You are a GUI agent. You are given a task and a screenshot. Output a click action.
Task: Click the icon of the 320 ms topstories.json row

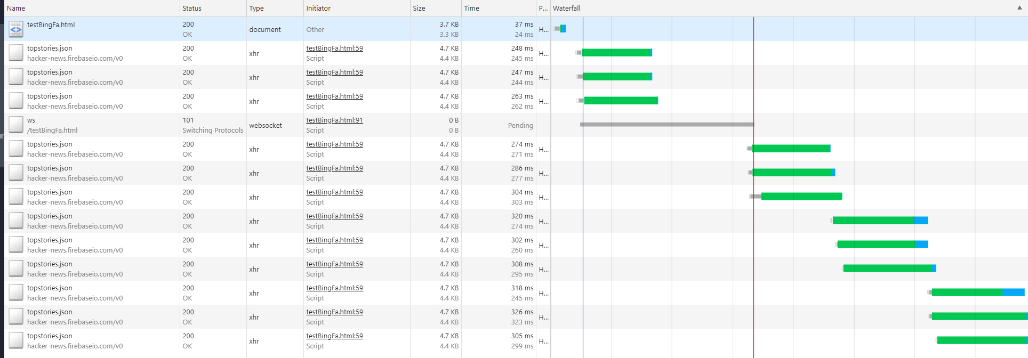16,221
